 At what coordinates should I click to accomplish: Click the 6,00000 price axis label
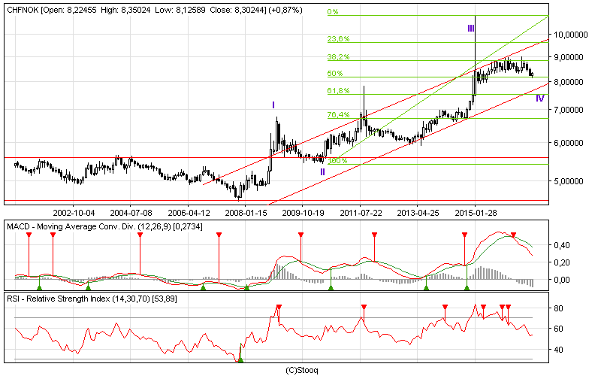(569, 143)
